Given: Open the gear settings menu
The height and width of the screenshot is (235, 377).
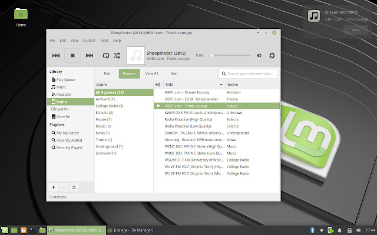Looking at the screenshot, I should pos(272,55).
